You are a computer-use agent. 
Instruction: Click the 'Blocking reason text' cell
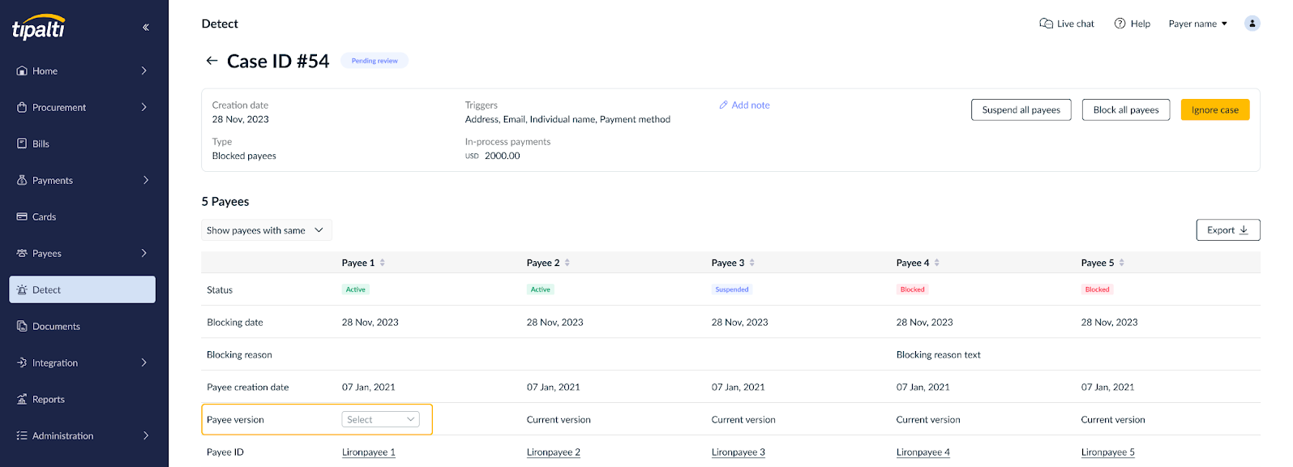939,355
